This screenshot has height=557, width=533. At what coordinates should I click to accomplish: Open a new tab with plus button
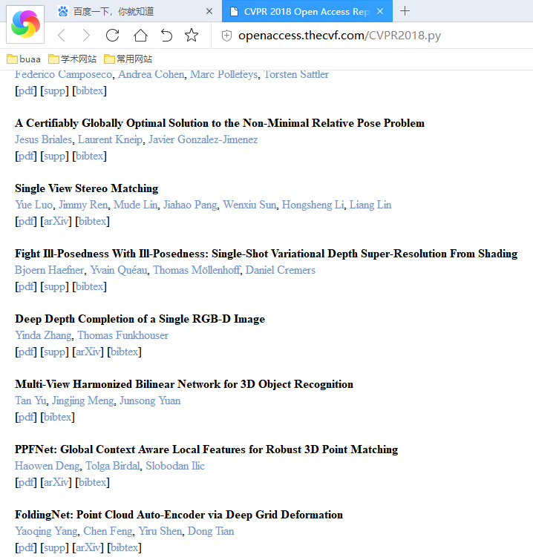(x=405, y=11)
